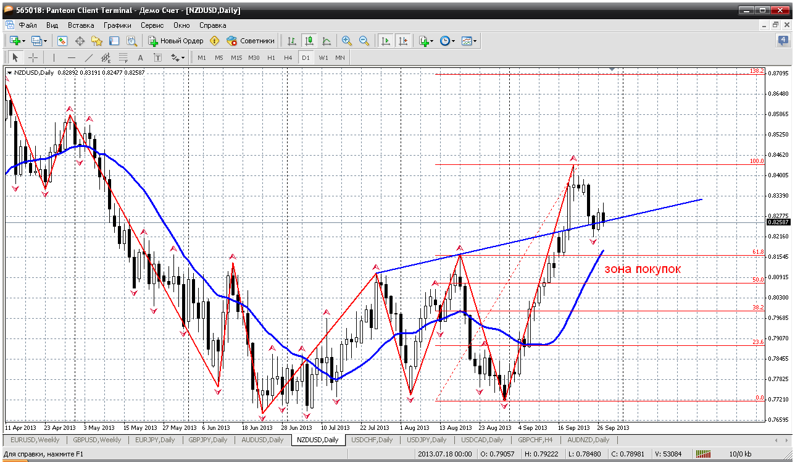Open the Вставка menu
This screenshot has width=795, height=462.
pos(81,25)
